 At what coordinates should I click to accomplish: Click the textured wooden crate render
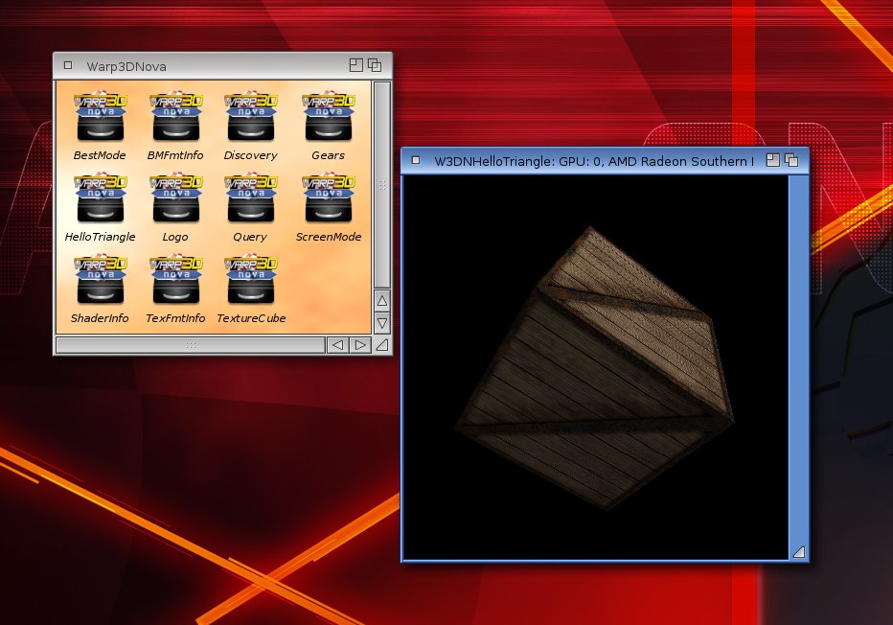pos(595,368)
